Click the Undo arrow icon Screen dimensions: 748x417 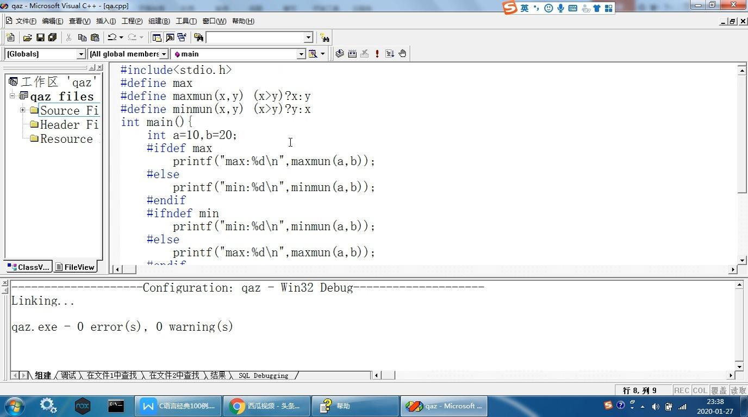112,37
